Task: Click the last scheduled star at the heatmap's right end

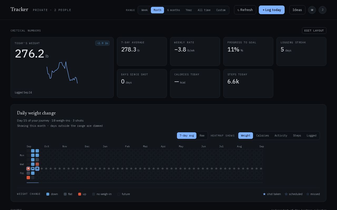Action: (261, 169)
